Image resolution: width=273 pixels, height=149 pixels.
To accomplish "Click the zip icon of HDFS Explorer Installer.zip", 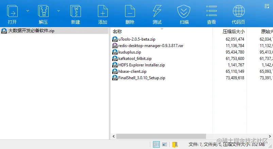I will [115, 65].
